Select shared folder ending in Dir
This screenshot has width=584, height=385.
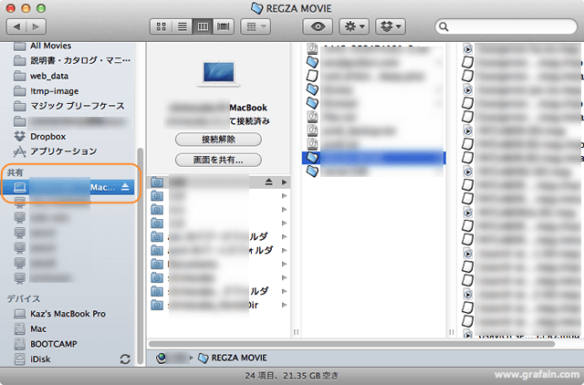[x=219, y=306]
